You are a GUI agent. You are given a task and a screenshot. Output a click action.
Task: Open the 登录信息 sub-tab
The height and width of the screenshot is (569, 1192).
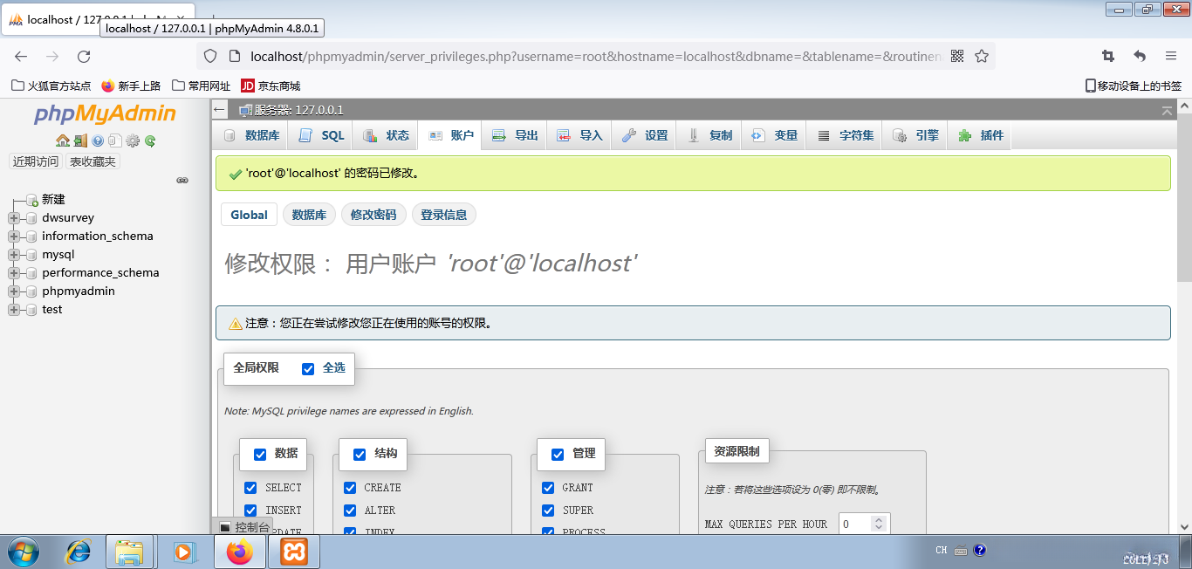[443, 215]
